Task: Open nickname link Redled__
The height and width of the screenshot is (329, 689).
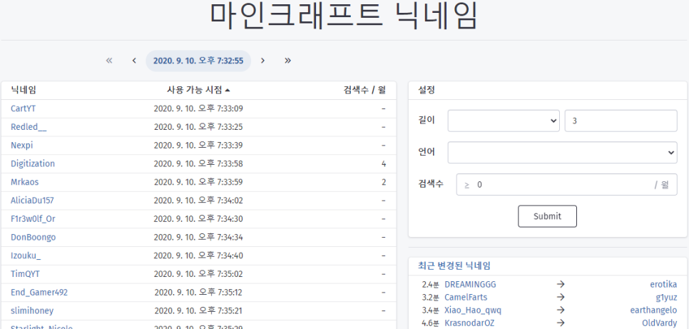Action: pos(29,126)
